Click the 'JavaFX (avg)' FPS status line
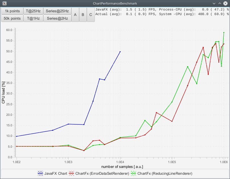The image size is (230, 179). [162, 9]
